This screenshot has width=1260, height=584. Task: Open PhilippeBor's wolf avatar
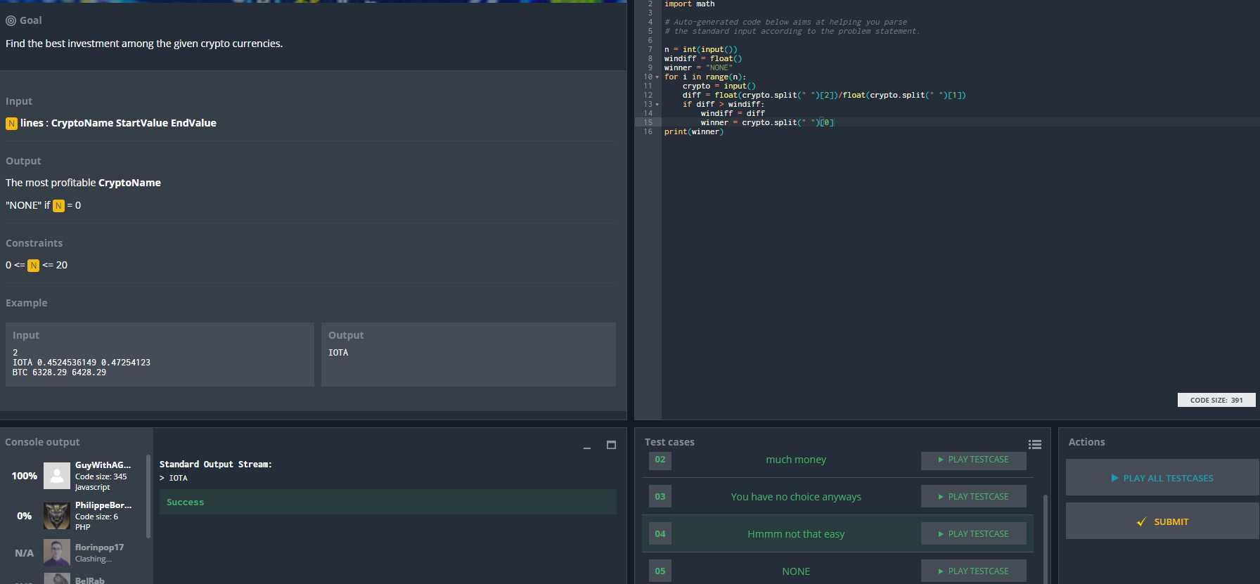coord(57,516)
